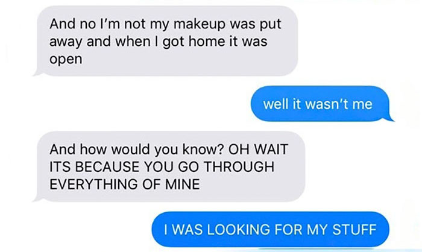Click the words "OH WAIT" in the gray message
The image size is (422, 252).
click(x=258, y=149)
